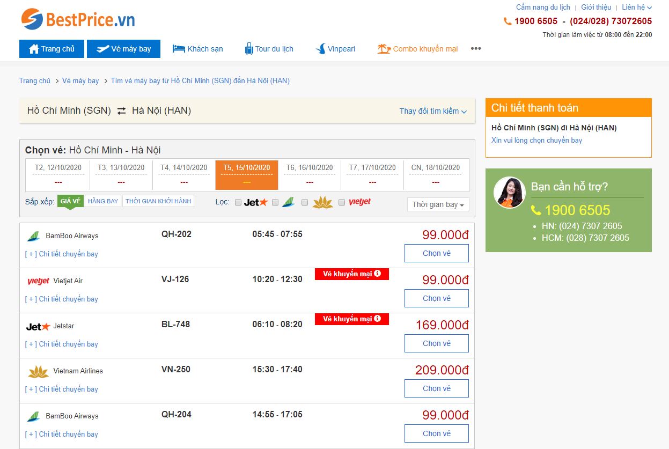Click the Bamboo Airways logo in filter row
Image resolution: width=669 pixels, height=449 pixels.
pyautogui.click(x=289, y=202)
